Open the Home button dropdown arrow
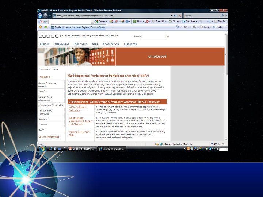This screenshot has width=263, height=197. click(181, 27)
